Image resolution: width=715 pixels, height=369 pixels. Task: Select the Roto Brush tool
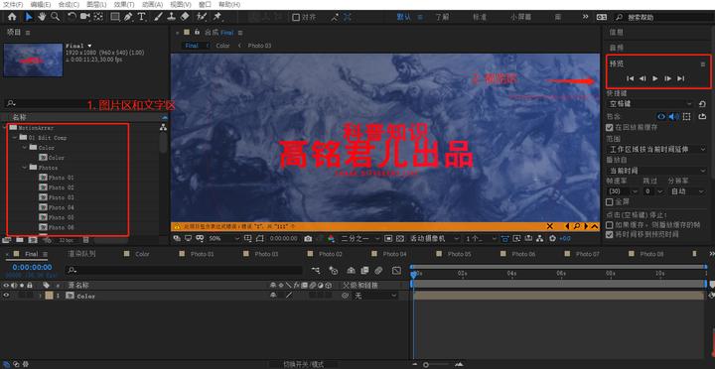point(201,17)
